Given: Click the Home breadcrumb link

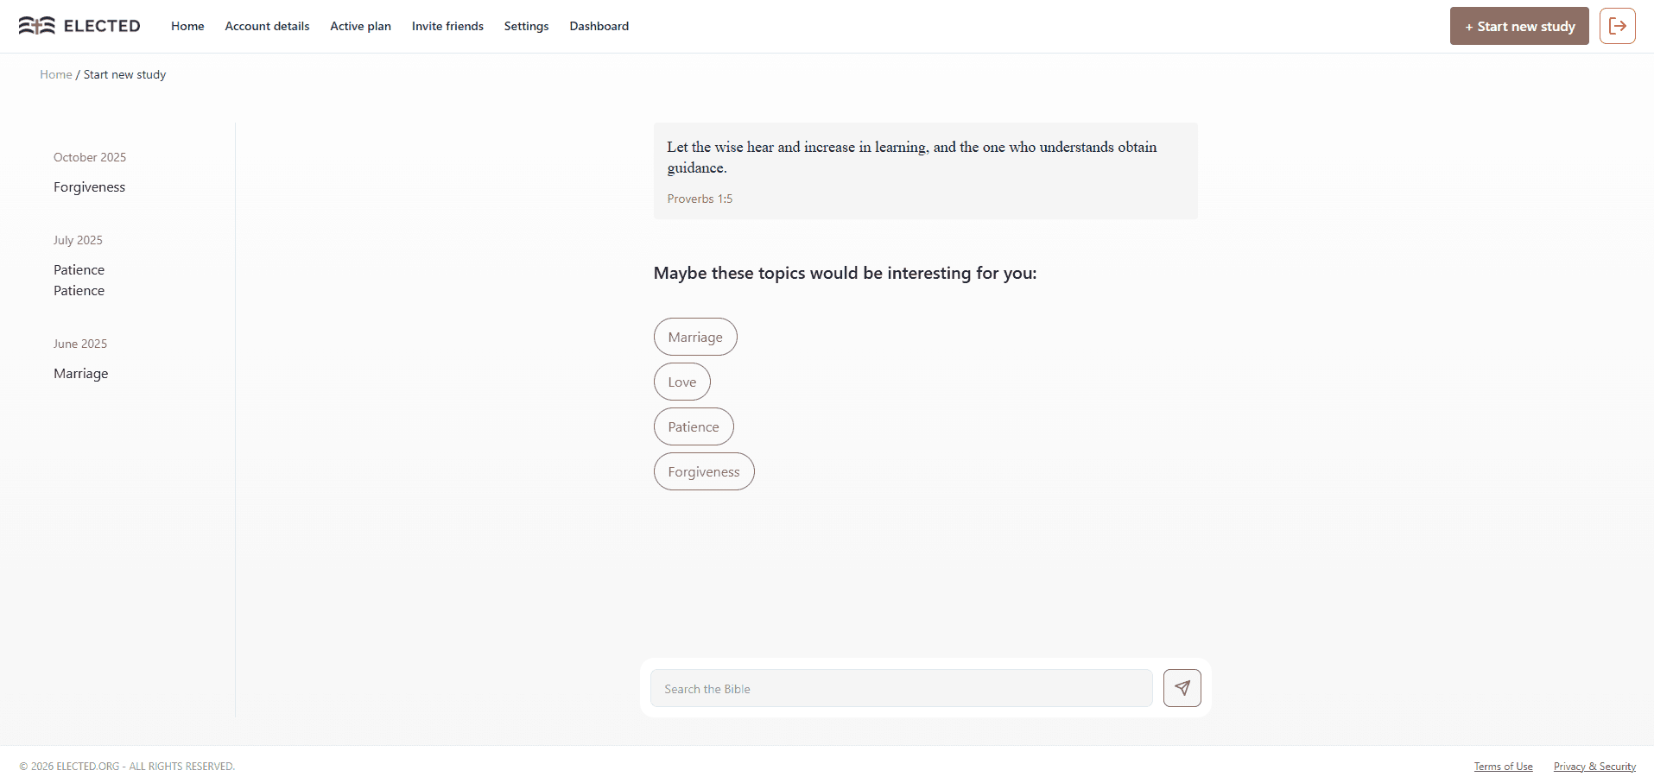Looking at the screenshot, I should pyautogui.click(x=56, y=74).
